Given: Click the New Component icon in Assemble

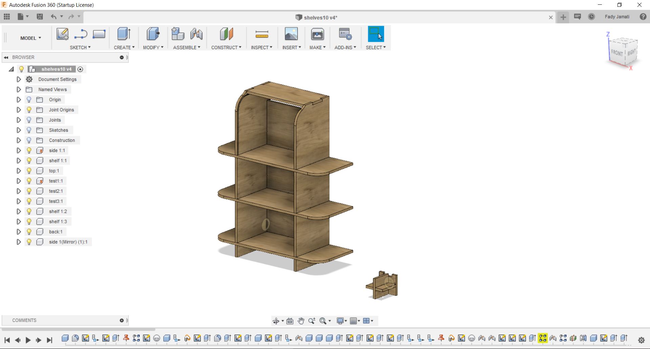Looking at the screenshot, I should pyautogui.click(x=177, y=34).
